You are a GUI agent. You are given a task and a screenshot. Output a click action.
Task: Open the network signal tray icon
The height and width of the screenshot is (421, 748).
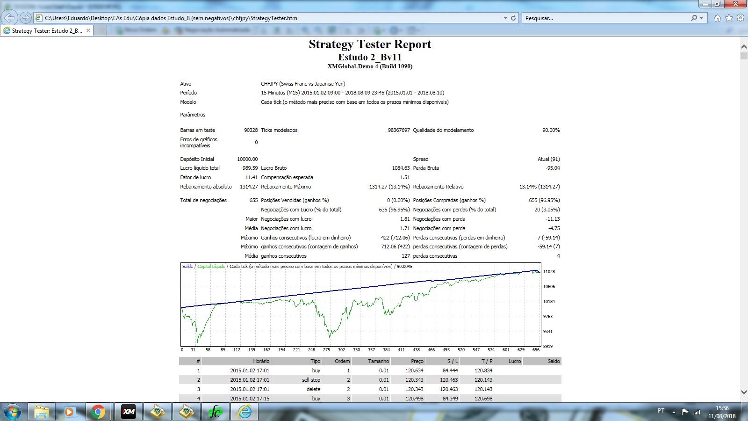697,412
